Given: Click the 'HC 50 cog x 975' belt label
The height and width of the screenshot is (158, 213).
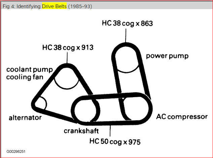Looking at the screenshot, I should [115, 142].
